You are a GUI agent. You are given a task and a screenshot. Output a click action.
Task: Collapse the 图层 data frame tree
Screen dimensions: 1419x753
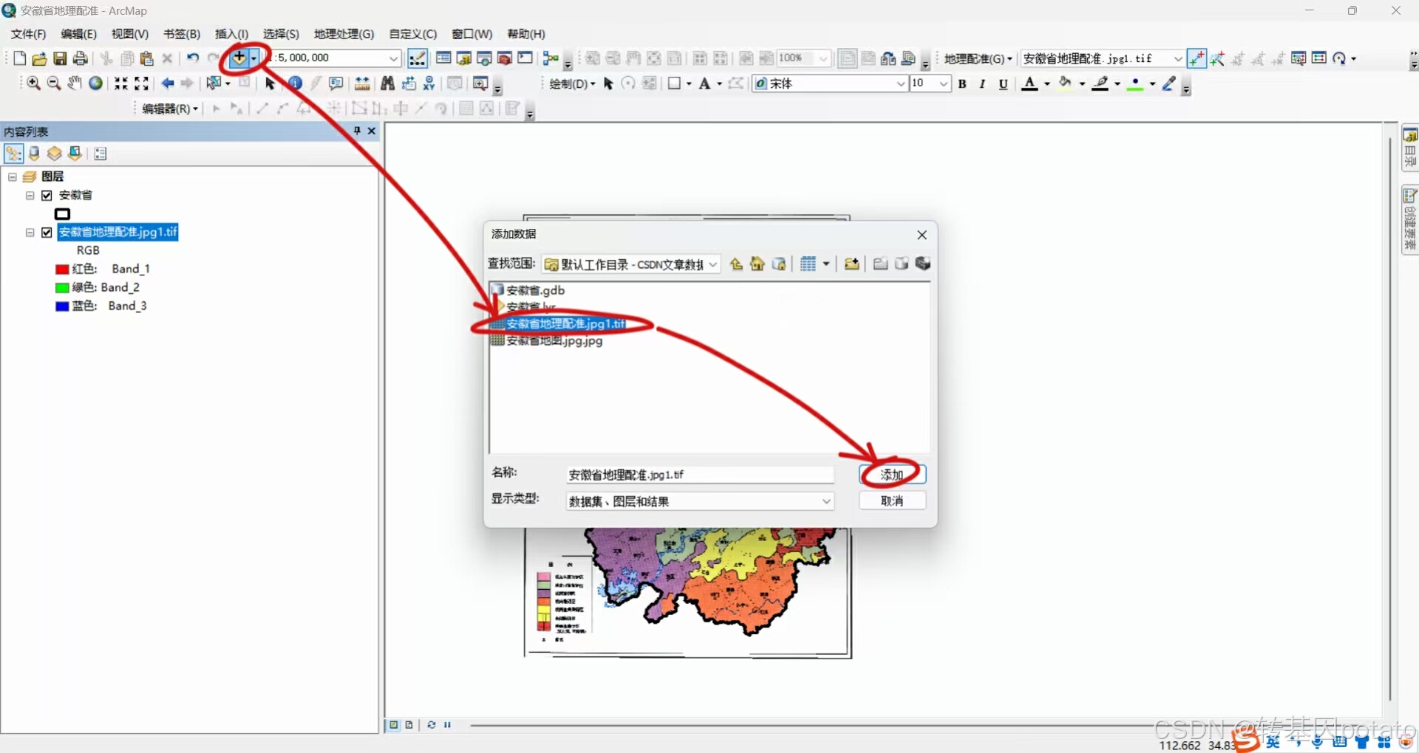(13, 177)
